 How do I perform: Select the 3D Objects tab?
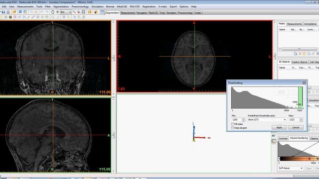284,62
